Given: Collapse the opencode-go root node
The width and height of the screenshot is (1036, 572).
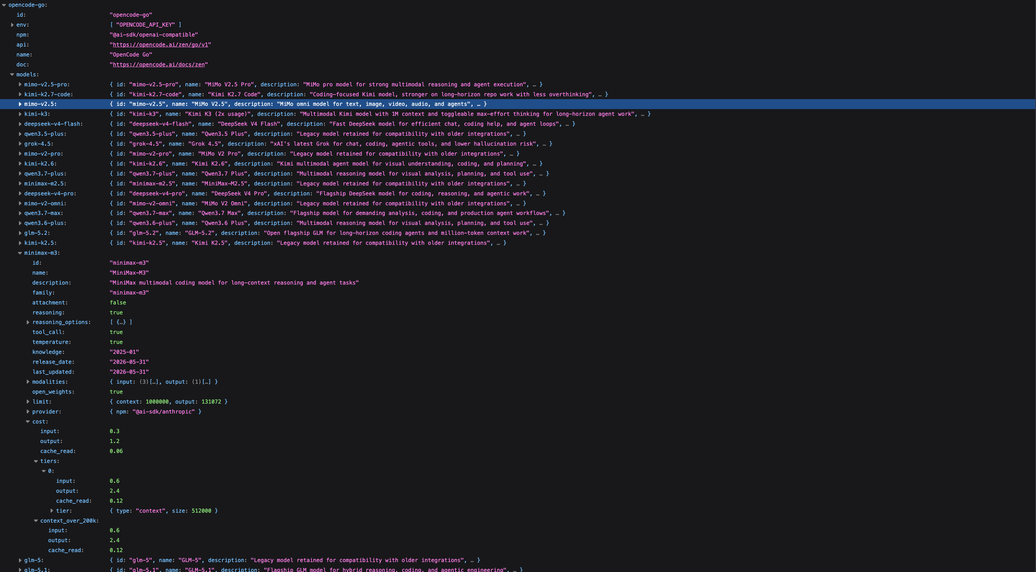Looking at the screenshot, I should coord(4,5).
